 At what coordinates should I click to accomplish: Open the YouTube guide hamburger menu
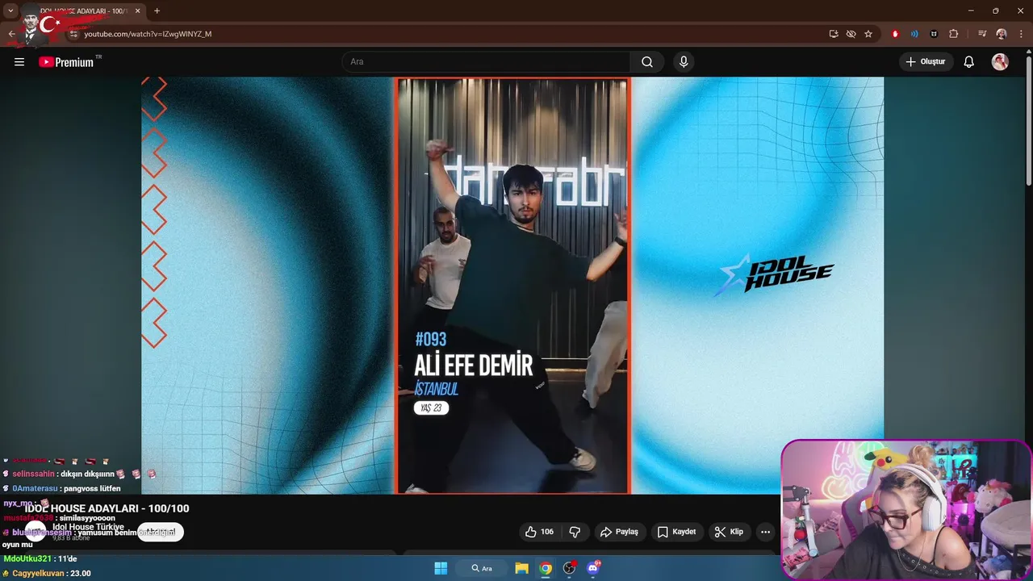pos(19,62)
